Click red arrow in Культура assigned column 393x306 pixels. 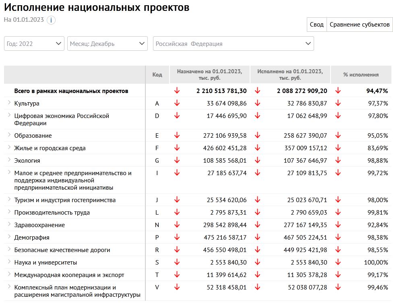(177, 103)
